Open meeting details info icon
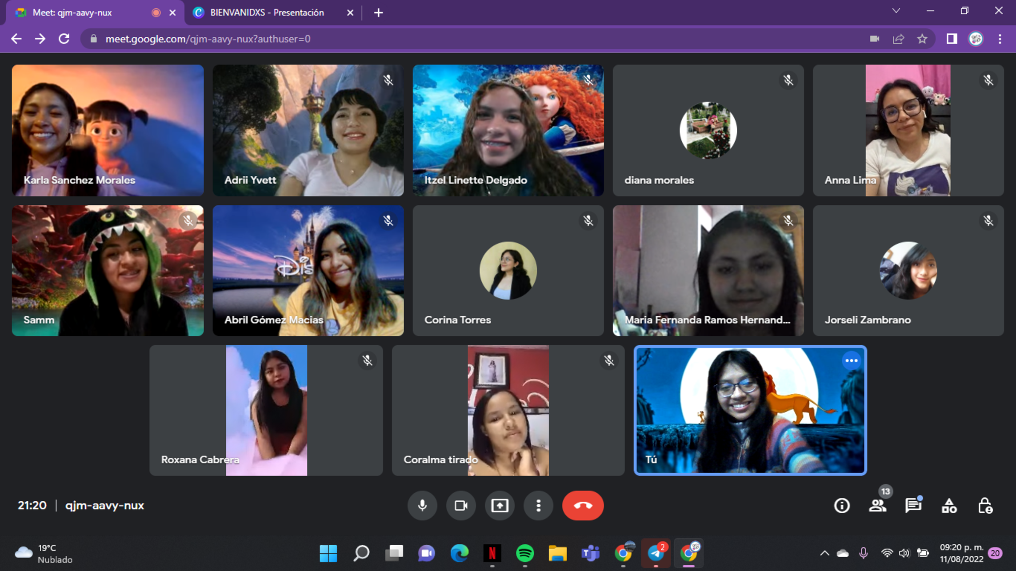 click(841, 506)
